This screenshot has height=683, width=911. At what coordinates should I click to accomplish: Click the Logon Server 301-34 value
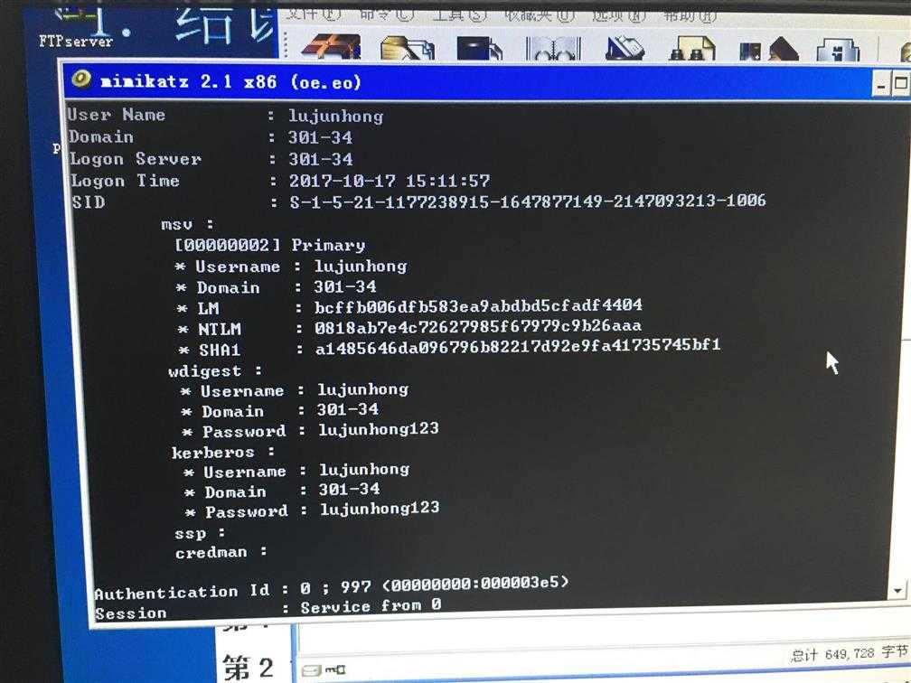pyautogui.click(x=321, y=159)
